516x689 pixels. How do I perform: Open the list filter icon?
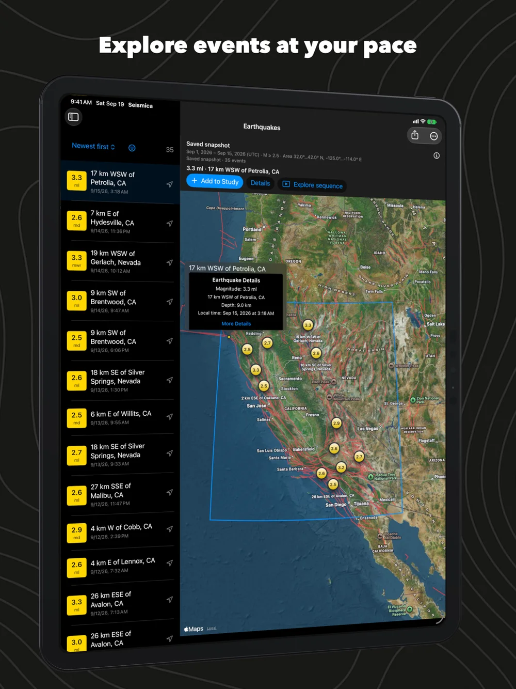click(x=132, y=148)
